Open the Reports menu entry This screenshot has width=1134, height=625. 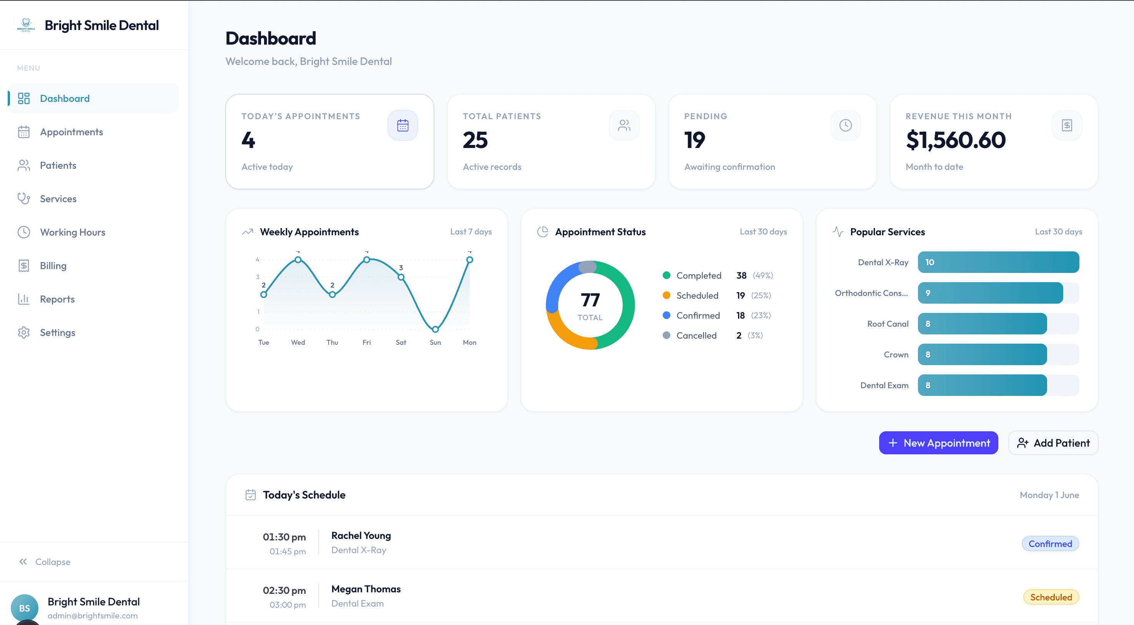(x=93, y=299)
